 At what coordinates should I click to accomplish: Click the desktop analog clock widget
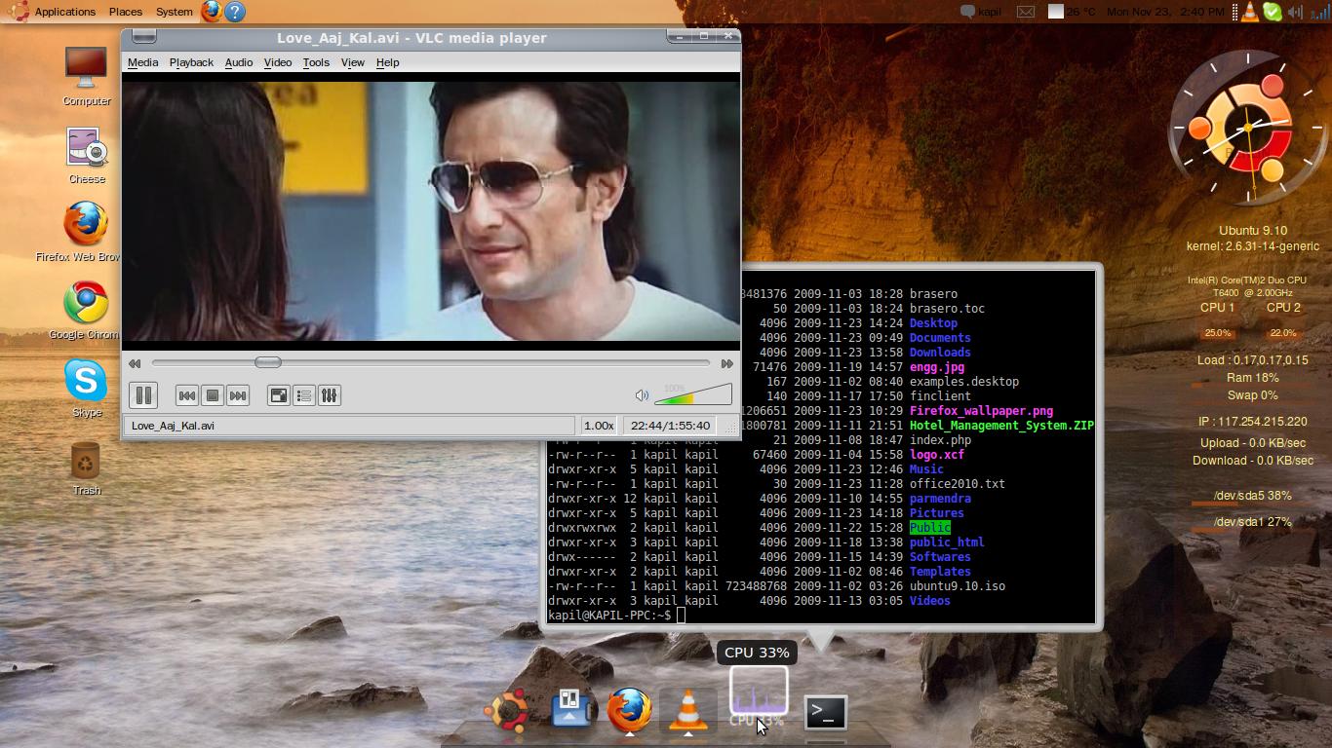pyautogui.click(x=1248, y=128)
